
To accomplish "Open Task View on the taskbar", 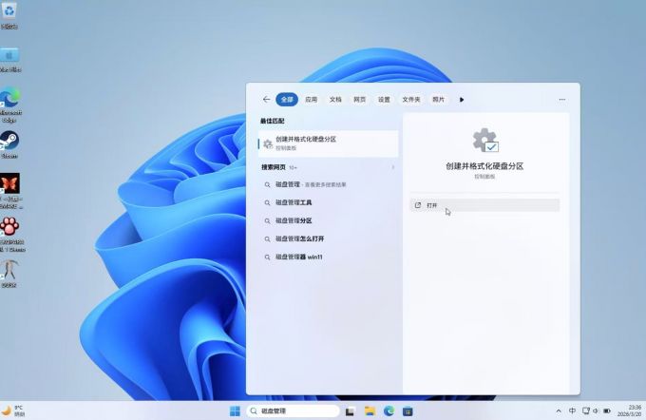I will point(350,410).
